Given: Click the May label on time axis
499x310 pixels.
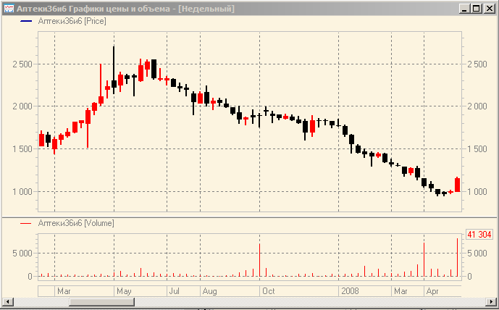Looking at the screenshot, I should pos(124,291).
